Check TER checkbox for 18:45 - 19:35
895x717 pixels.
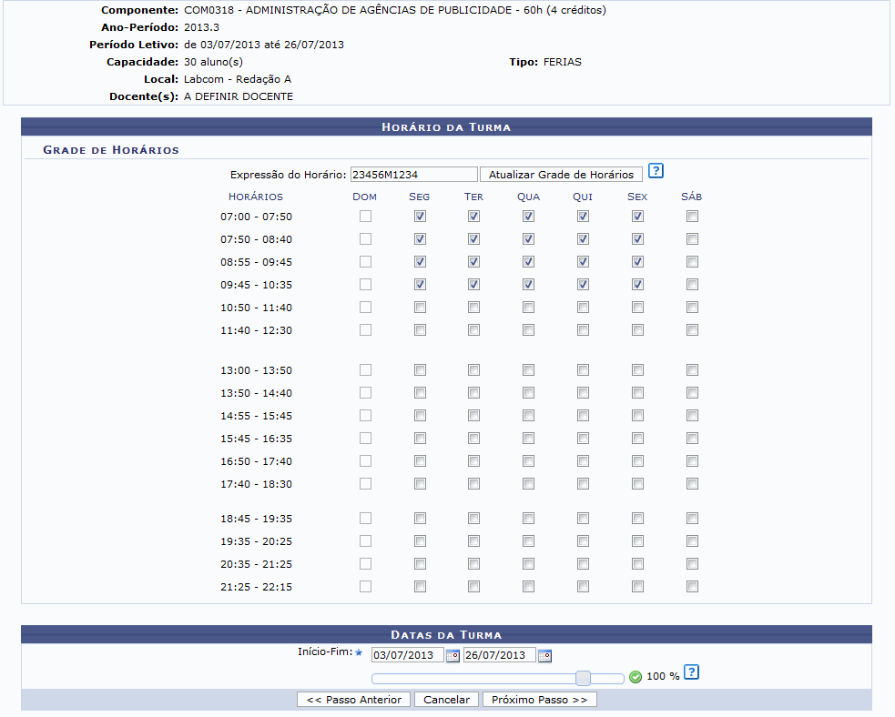pyautogui.click(x=473, y=519)
